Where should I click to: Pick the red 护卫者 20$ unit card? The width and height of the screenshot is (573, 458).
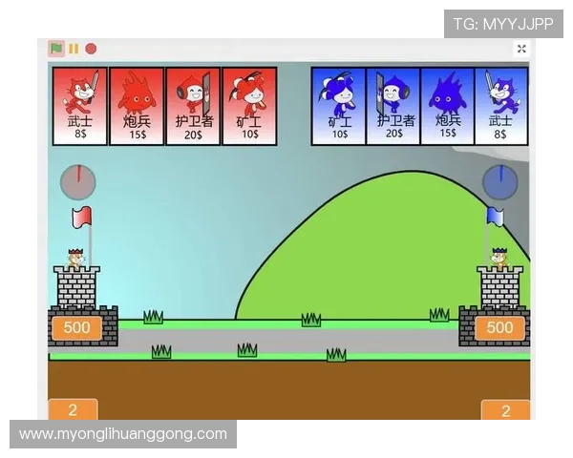(x=193, y=105)
